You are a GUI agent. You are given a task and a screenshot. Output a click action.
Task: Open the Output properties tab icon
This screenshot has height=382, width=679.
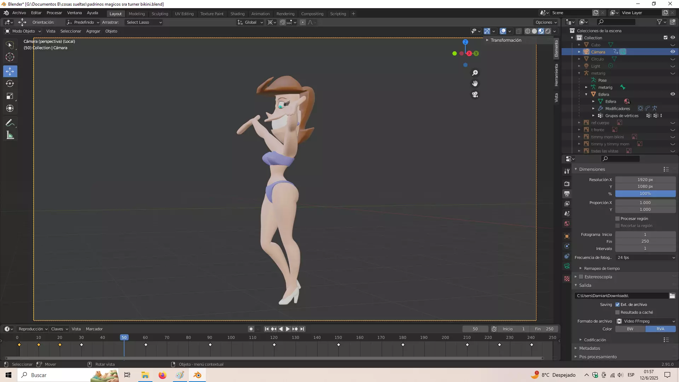[567, 194]
